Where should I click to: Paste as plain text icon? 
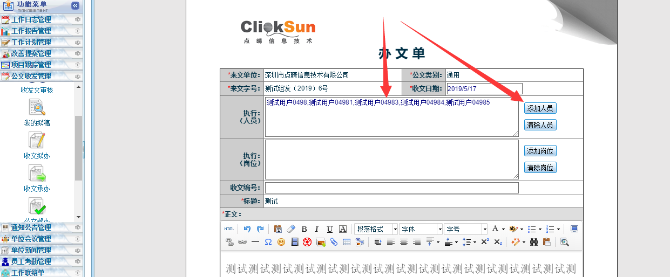click(x=278, y=229)
